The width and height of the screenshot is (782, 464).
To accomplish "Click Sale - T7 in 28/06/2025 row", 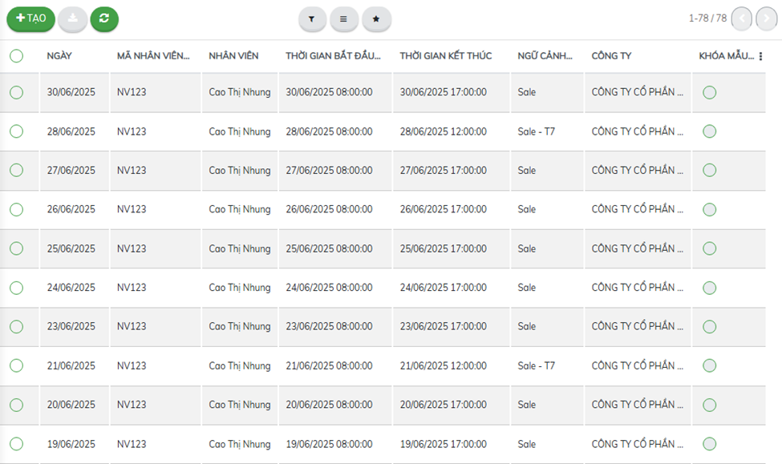I will (536, 131).
